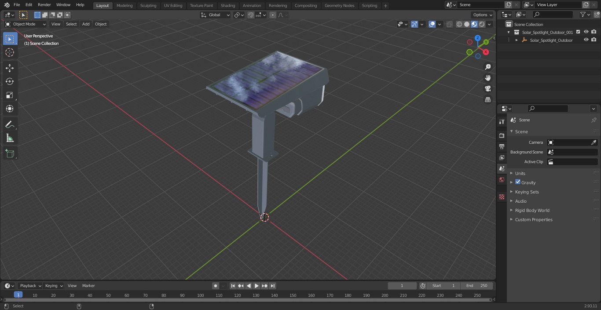Select the Cursor tool in toolbar
Screen dimensions: 601x310
click(x=10, y=52)
